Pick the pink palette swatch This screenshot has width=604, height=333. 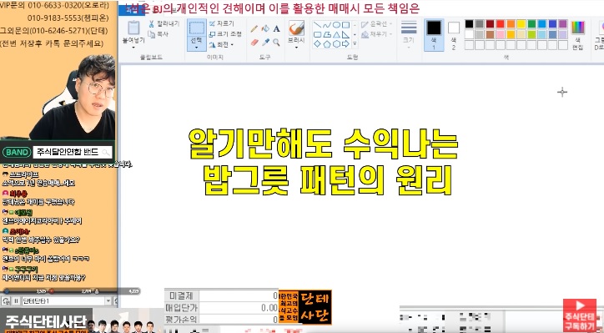point(501,34)
